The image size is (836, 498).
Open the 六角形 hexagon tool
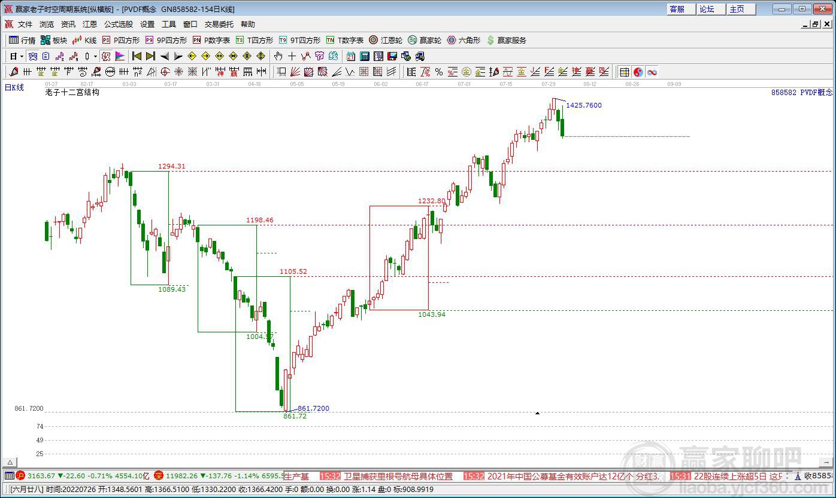tap(464, 40)
